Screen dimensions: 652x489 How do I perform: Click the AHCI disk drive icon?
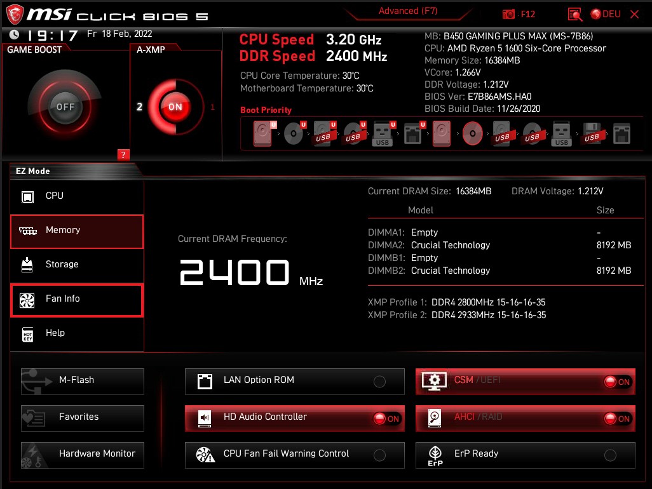click(435, 418)
